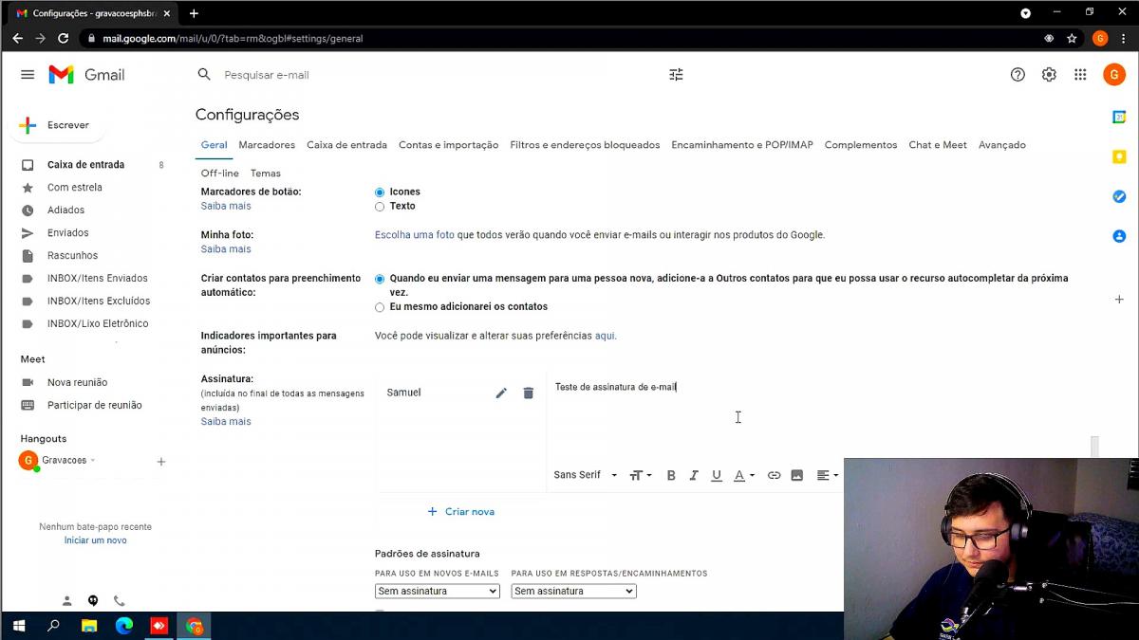Open Contacts in the side panel
The image size is (1139, 640).
pyautogui.click(x=1119, y=236)
